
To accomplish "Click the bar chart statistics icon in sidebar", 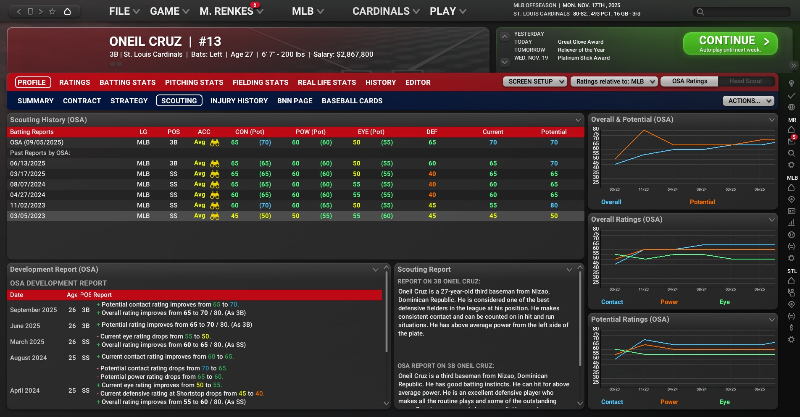I will (x=791, y=223).
